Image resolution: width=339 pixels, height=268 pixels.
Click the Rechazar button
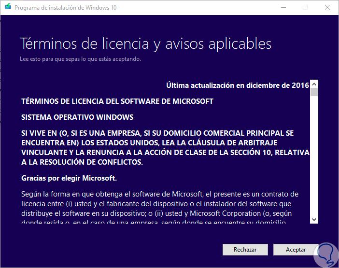245,250
